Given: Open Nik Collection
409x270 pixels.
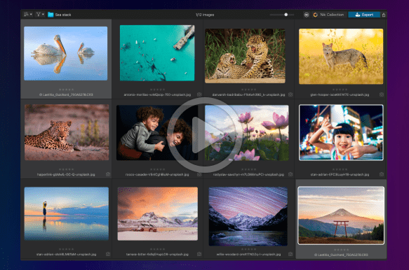Looking at the screenshot, I should pyautogui.click(x=328, y=15).
